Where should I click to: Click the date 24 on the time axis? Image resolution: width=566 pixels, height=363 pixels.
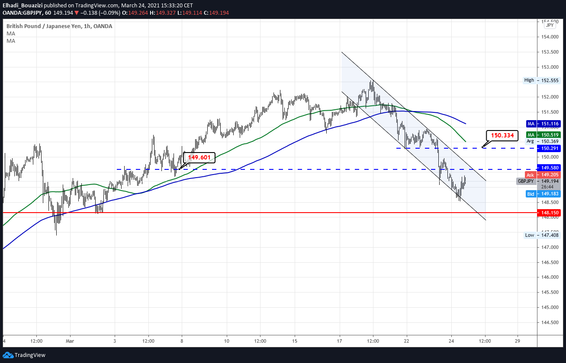coord(451,341)
